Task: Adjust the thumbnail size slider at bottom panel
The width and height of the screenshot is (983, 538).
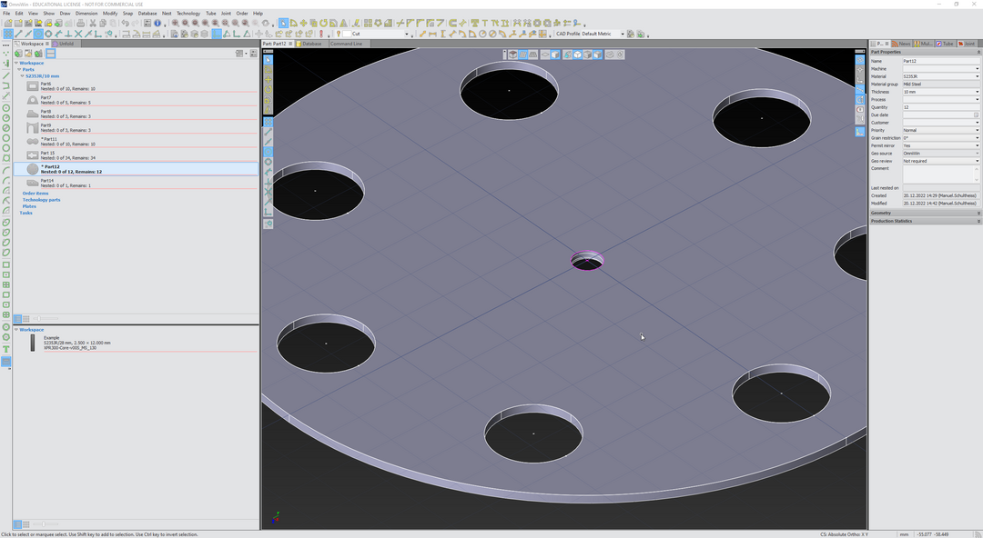Action: pos(43,524)
